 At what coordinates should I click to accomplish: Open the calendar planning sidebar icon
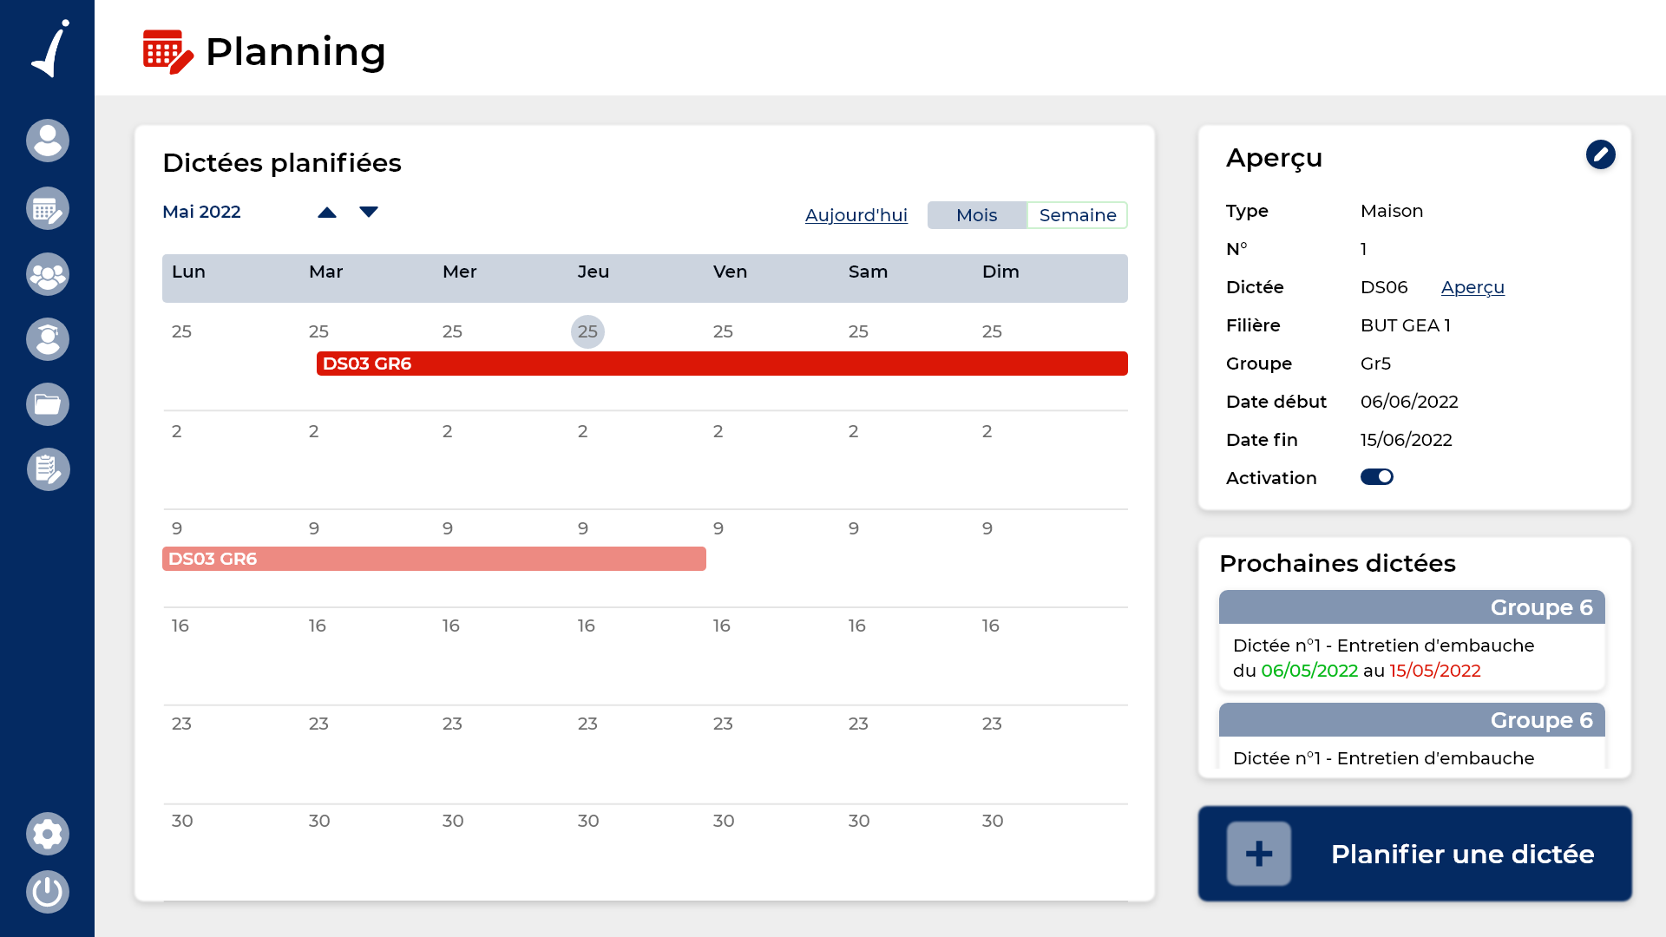pos(48,208)
